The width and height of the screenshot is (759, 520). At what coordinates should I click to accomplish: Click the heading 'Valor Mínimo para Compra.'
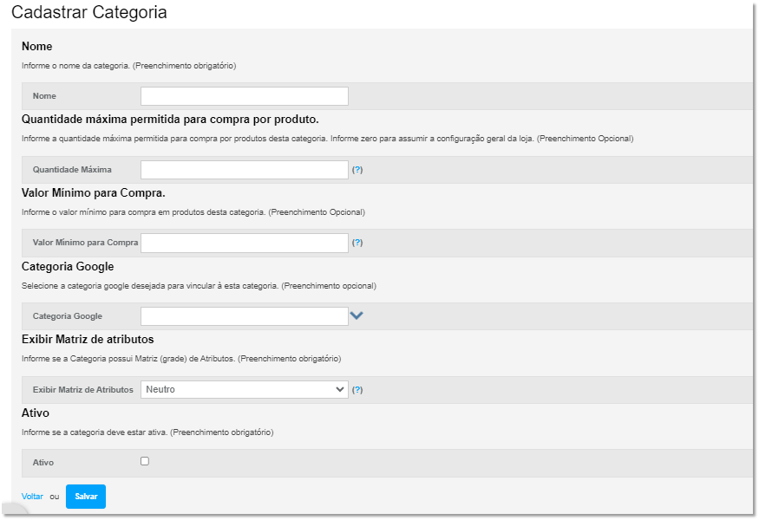click(x=93, y=192)
